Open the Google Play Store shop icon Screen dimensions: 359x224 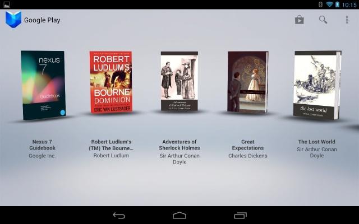point(300,20)
